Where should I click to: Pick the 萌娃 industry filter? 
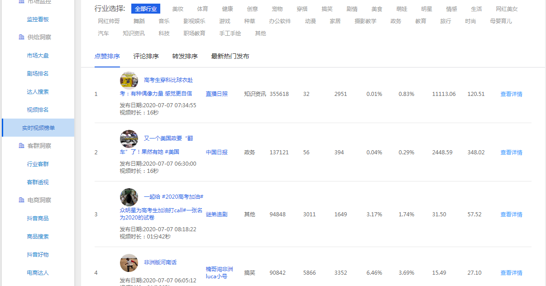pos(402,9)
